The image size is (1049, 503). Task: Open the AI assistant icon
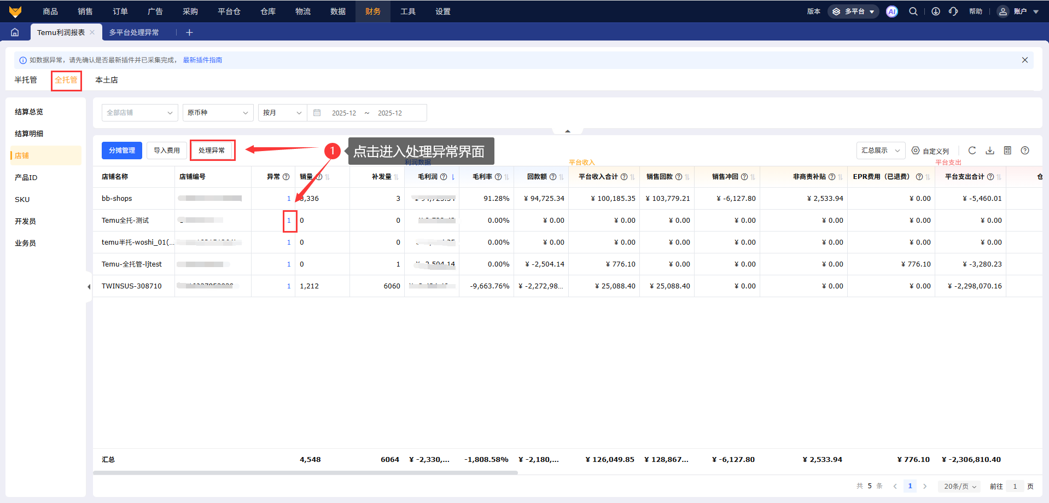pyautogui.click(x=891, y=11)
